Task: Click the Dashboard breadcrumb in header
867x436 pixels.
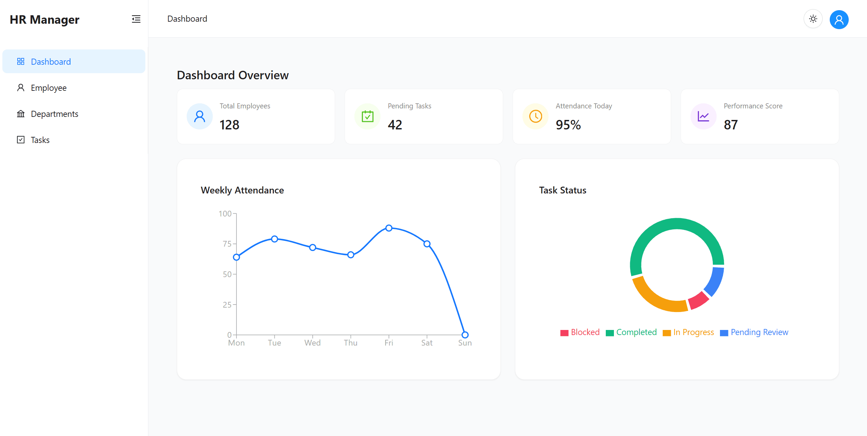Action: (187, 19)
